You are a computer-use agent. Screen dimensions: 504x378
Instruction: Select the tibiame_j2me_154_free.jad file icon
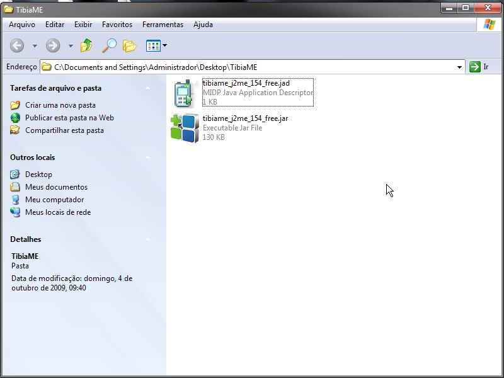pos(184,93)
